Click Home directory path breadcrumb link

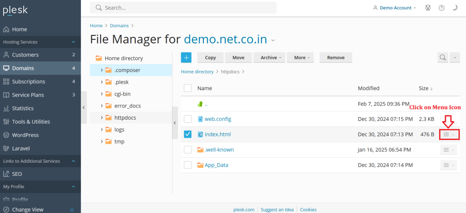(198, 72)
